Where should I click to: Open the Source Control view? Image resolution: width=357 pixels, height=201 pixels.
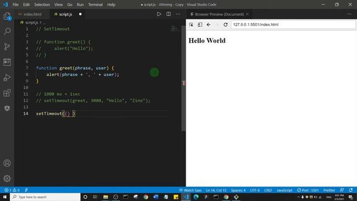coord(7,46)
